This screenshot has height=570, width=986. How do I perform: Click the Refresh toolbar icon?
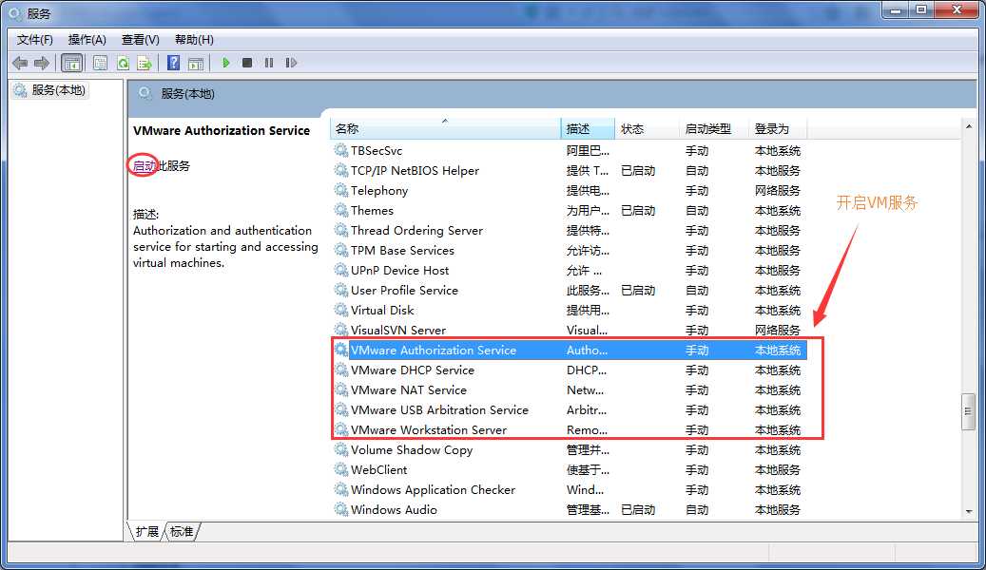coord(123,63)
